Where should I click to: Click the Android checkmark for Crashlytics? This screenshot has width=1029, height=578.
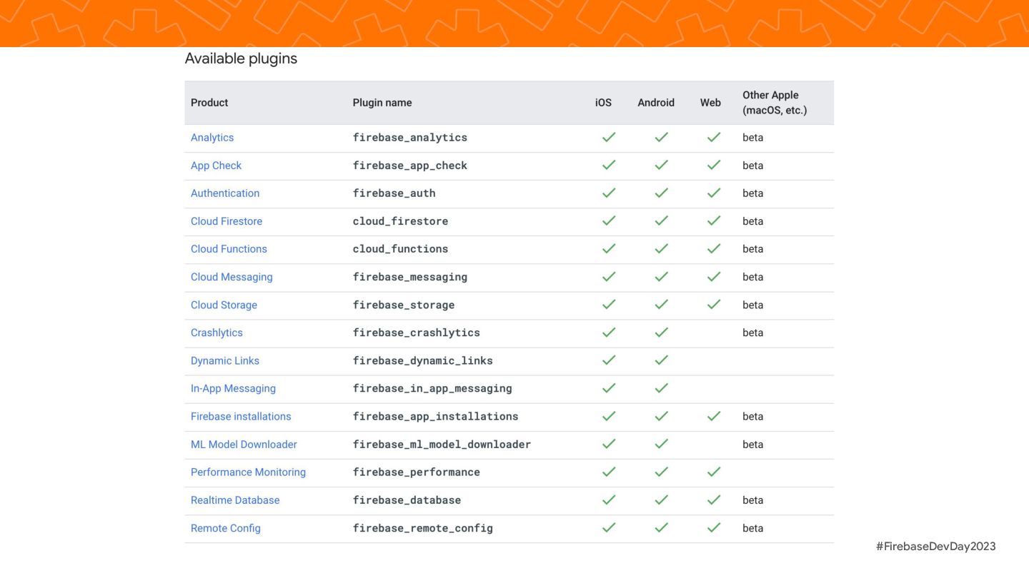tap(662, 332)
